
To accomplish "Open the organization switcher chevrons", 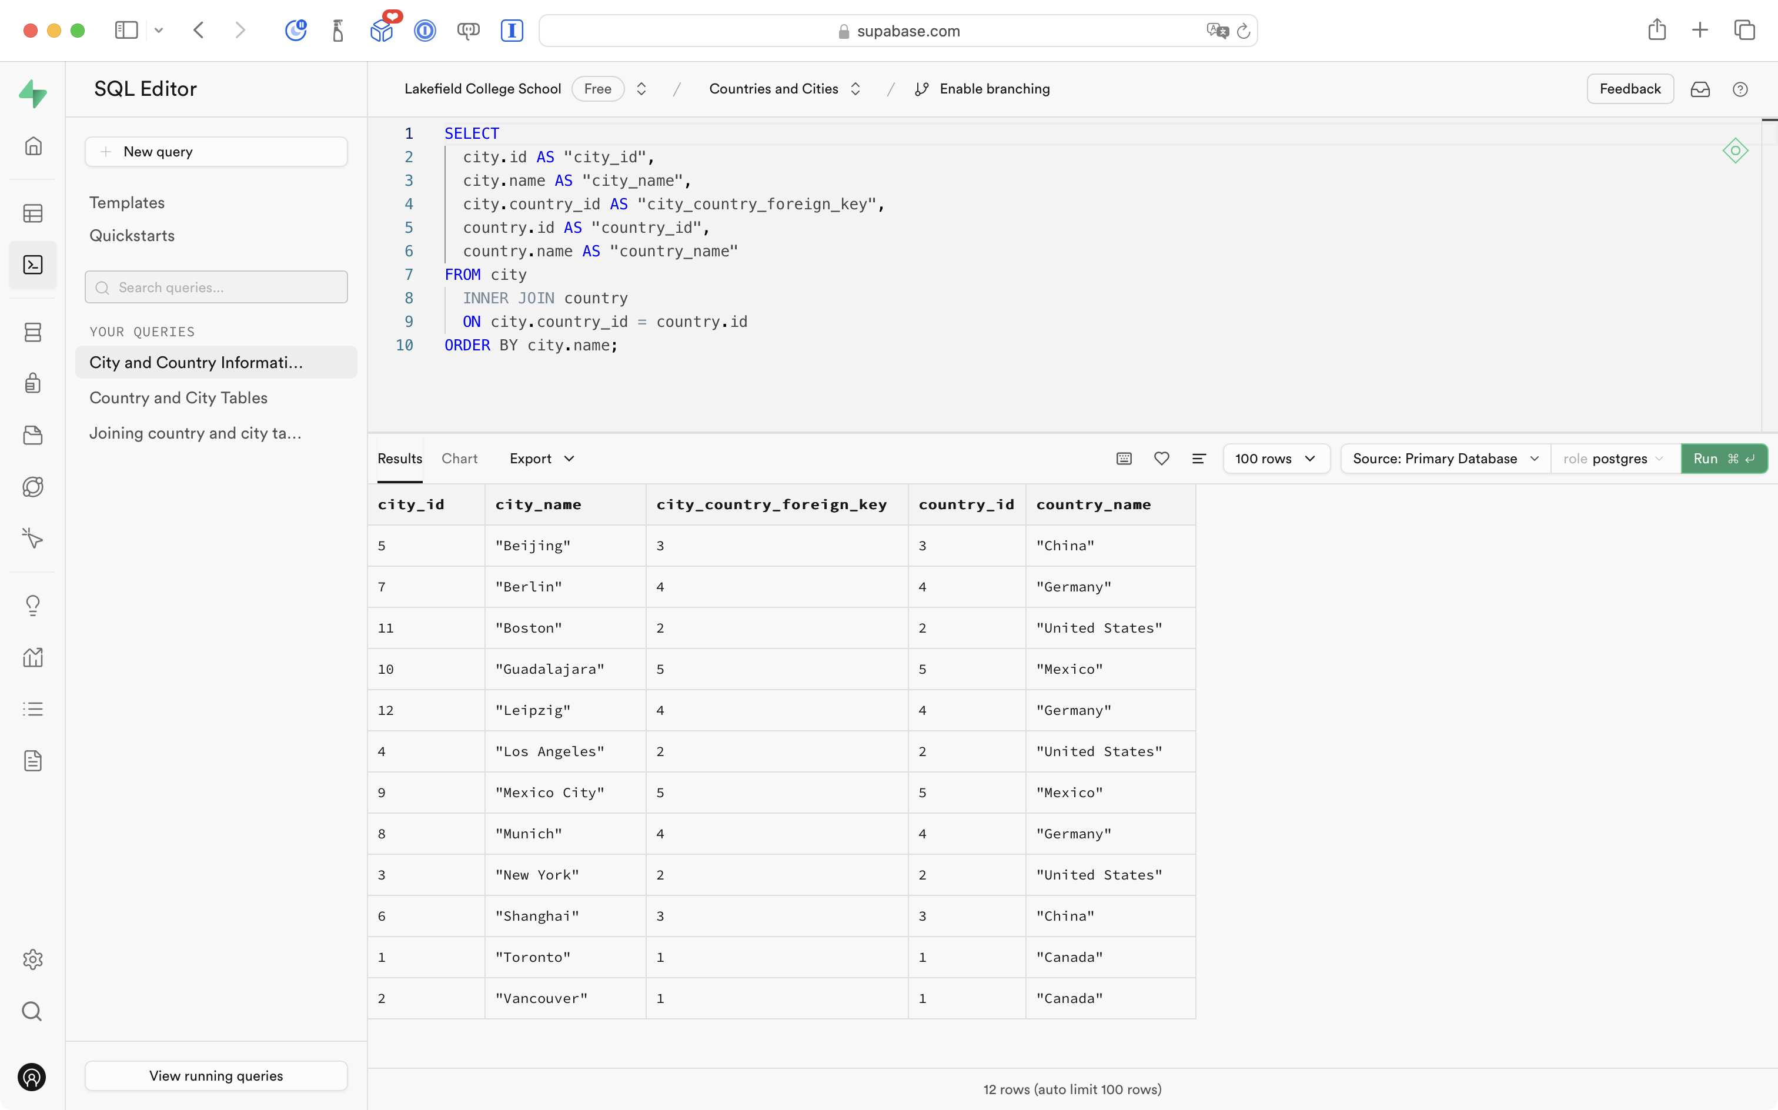I will pos(641,89).
